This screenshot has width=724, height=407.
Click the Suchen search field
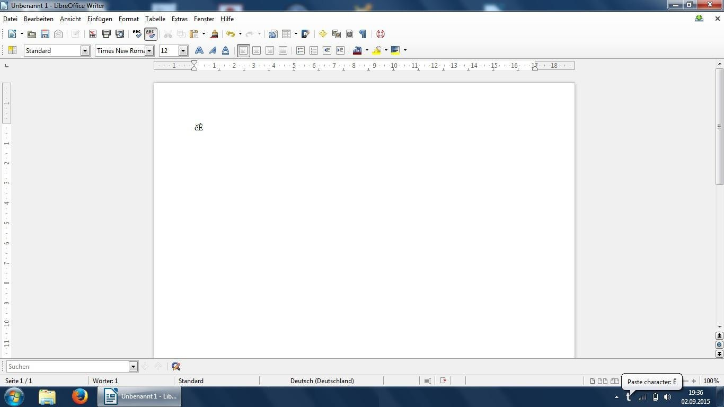(68, 367)
